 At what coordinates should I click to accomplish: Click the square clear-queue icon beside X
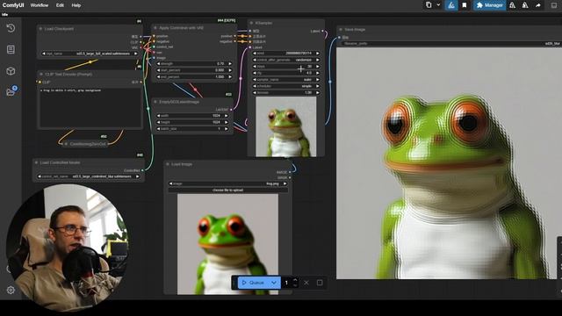pos(320,283)
